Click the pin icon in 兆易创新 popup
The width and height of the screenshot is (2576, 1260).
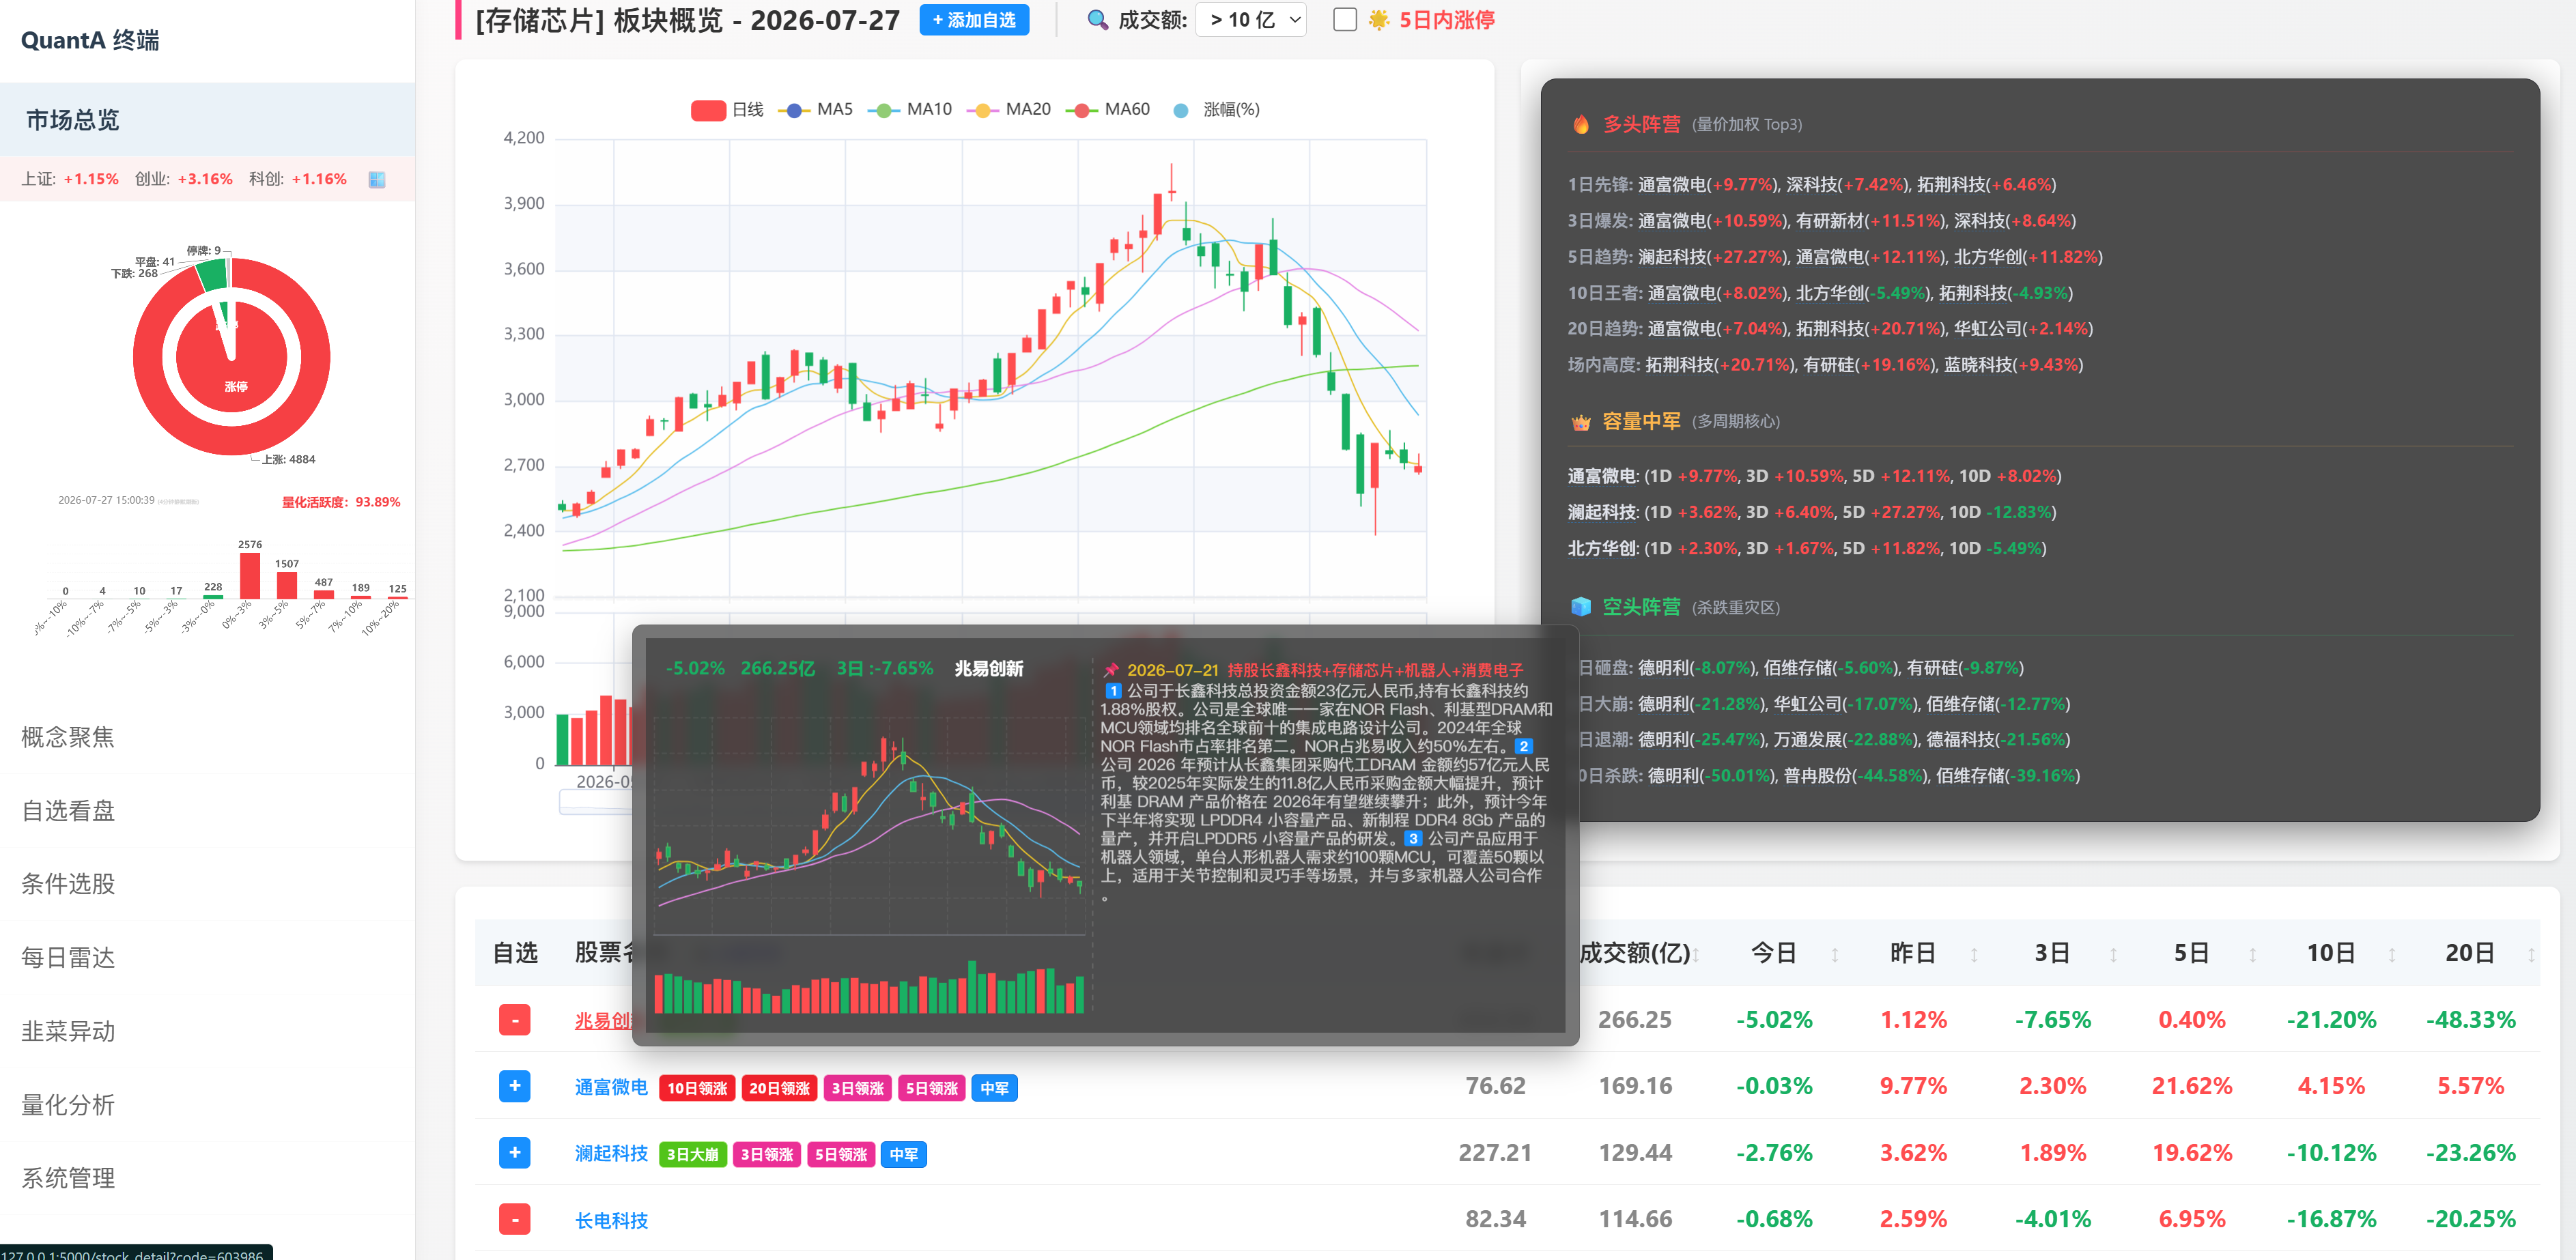1111,670
